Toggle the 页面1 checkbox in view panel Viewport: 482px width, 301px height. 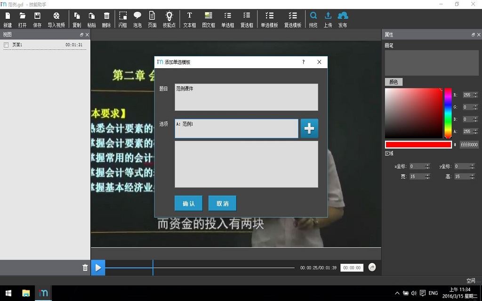pyautogui.click(x=6, y=45)
